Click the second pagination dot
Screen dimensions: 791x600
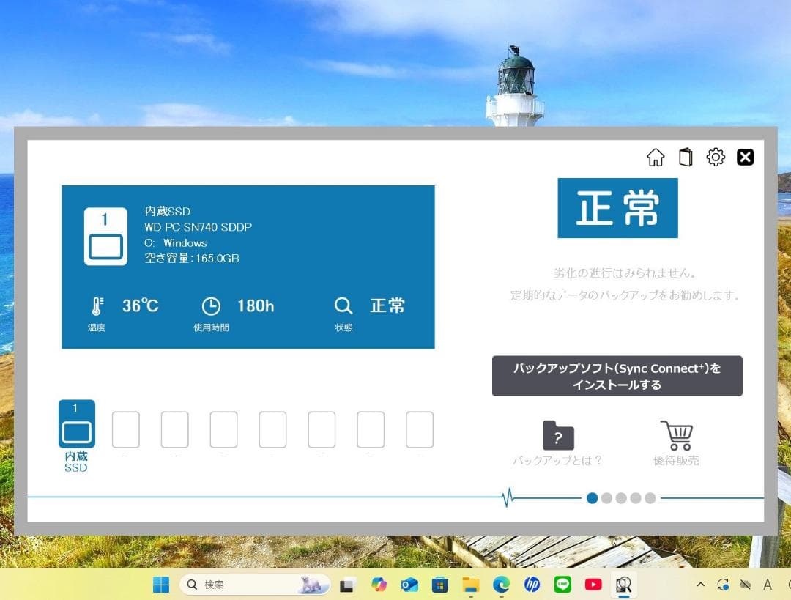tap(606, 497)
